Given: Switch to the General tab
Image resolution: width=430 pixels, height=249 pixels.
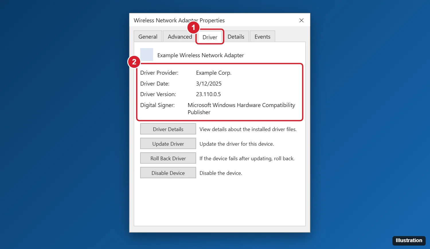Looking at the screenshot, I should [x=148, y=37].
